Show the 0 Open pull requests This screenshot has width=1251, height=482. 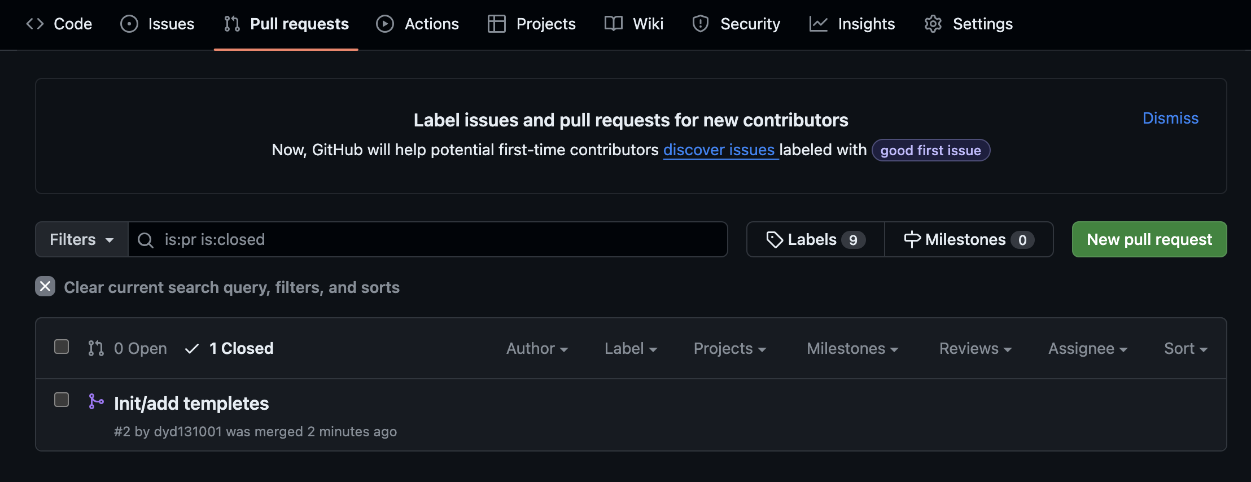[128, 349]
